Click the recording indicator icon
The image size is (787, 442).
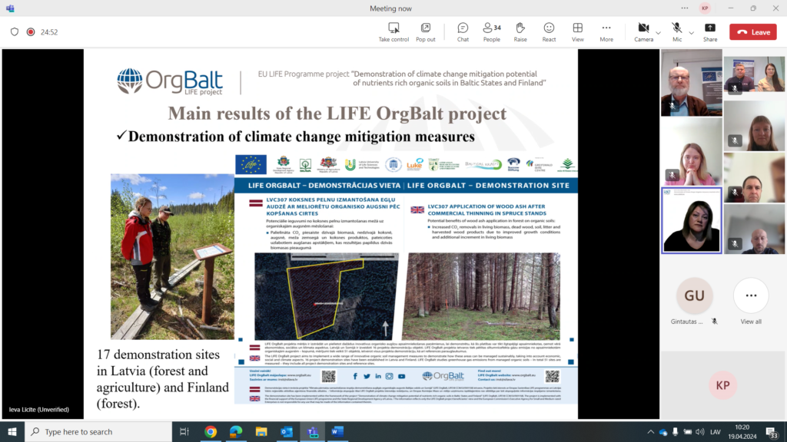31,32
